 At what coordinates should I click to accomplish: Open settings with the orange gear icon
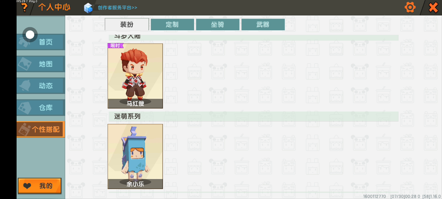410,7
